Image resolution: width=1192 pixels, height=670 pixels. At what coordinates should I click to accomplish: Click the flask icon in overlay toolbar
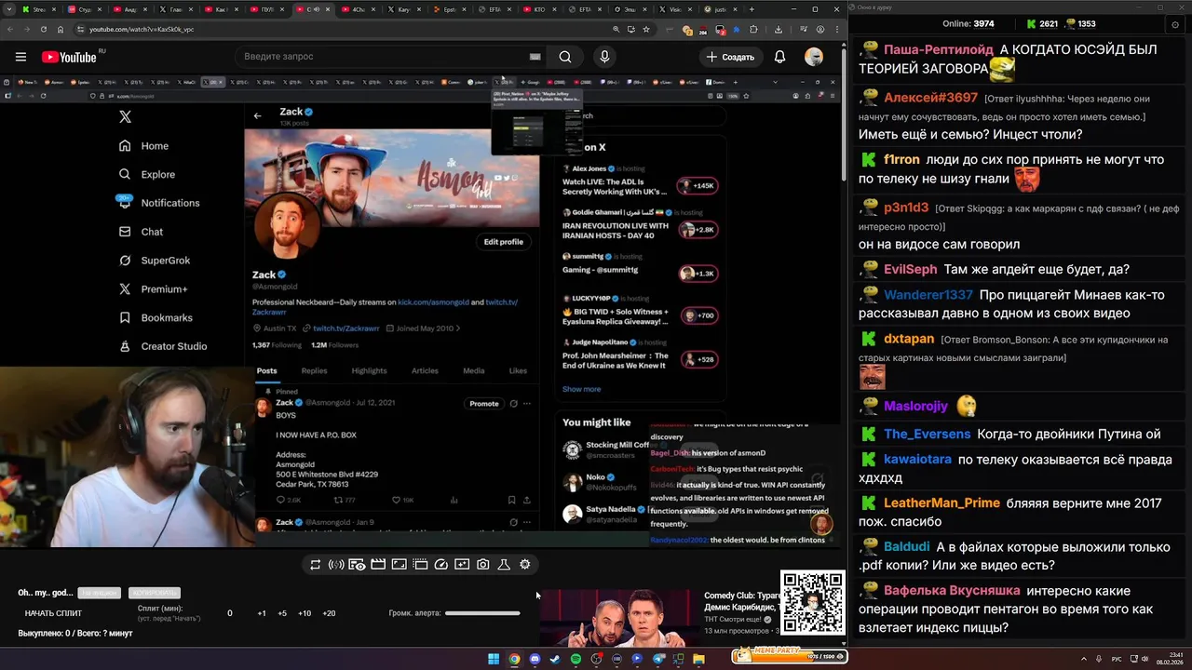pos(504,565)
